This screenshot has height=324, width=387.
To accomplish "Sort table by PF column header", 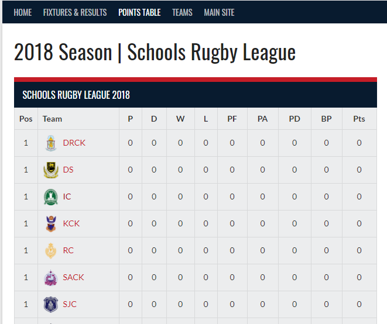I will [232, 119].
